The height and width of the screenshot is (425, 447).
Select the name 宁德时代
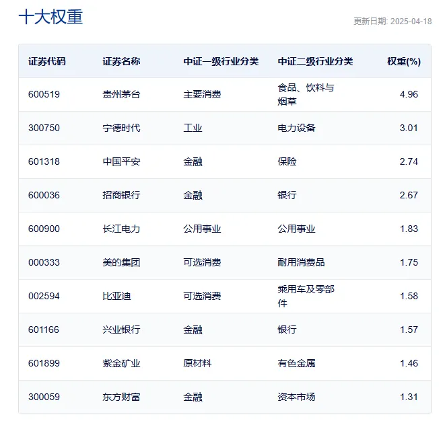(121, 128)
